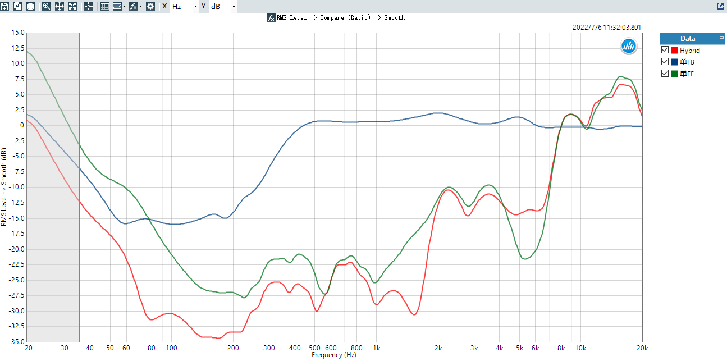Pin the Data legend panel

pos(721,38)
